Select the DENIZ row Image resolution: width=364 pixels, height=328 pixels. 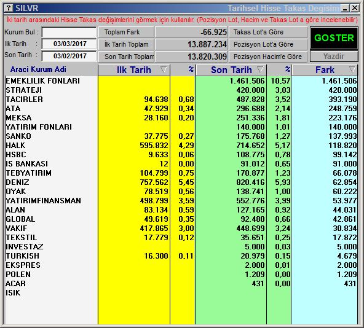tap(181, 182)
